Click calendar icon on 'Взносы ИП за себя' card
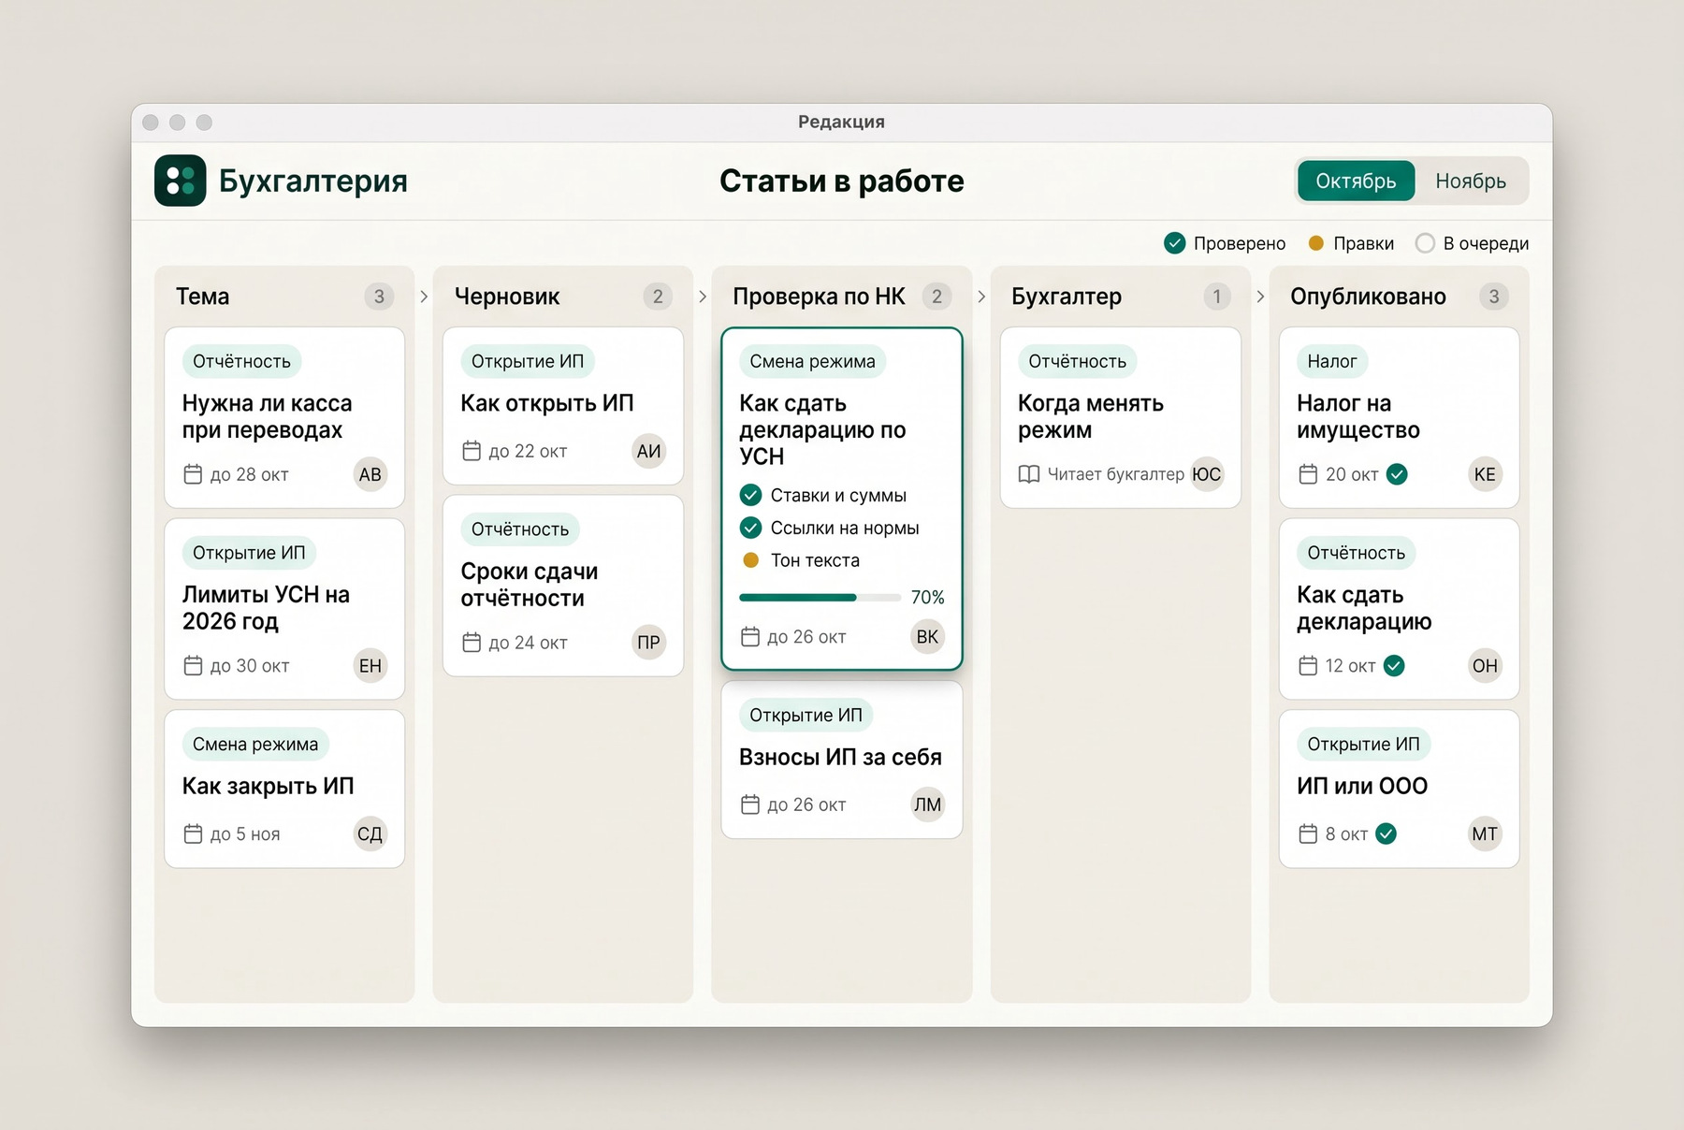 750,804
